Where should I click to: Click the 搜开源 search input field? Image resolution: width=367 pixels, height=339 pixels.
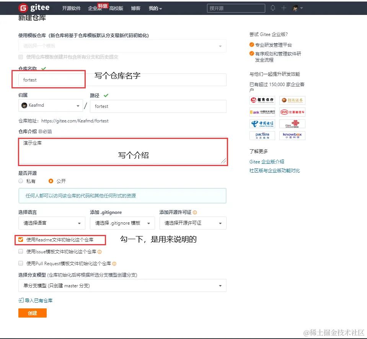pos(236,8)
